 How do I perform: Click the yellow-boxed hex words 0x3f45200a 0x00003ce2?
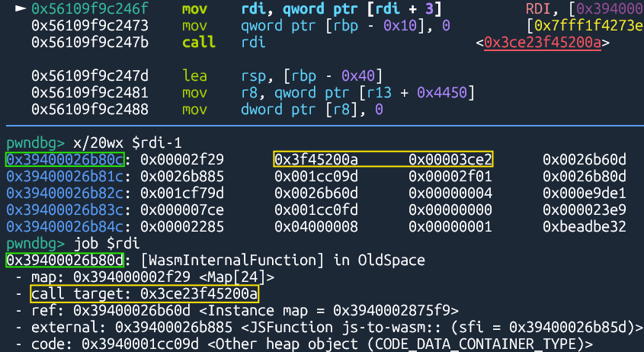[383, 159]
